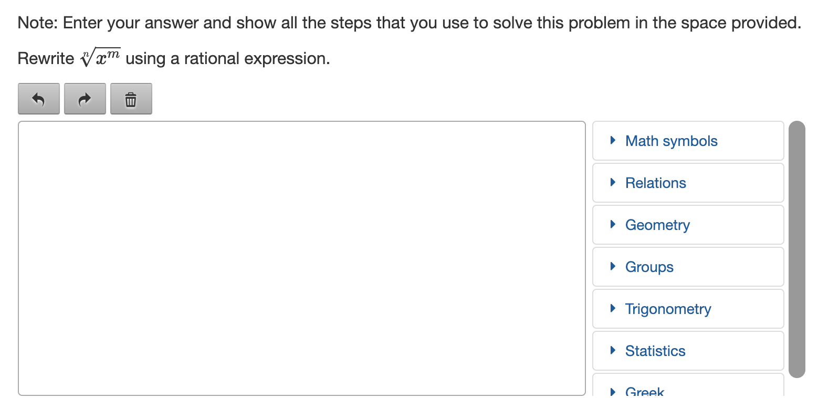Expand the Geometry triangle arrow

(613, 224)
